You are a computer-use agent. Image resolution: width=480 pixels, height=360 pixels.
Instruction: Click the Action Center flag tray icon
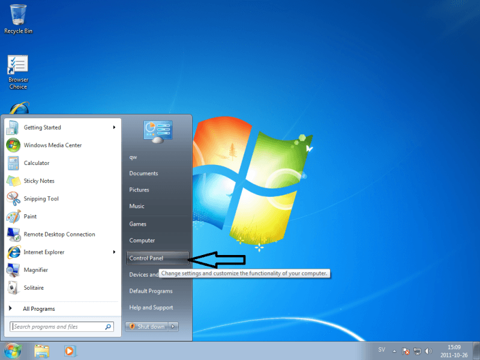point(406,351)
